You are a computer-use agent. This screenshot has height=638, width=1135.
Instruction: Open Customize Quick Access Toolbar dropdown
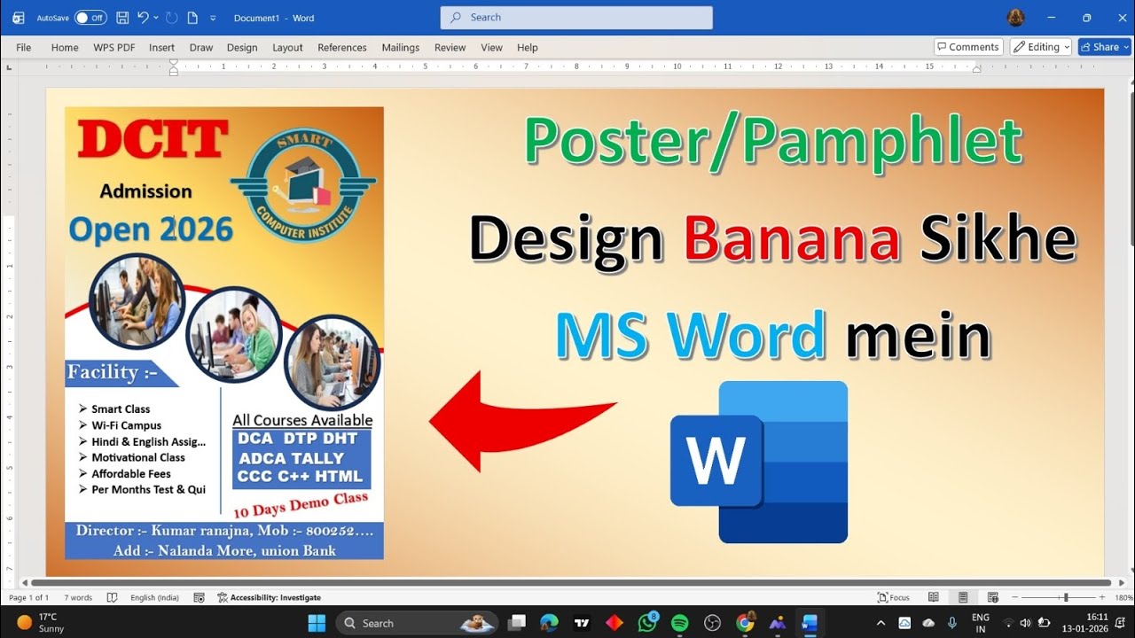tap(213, 18)
